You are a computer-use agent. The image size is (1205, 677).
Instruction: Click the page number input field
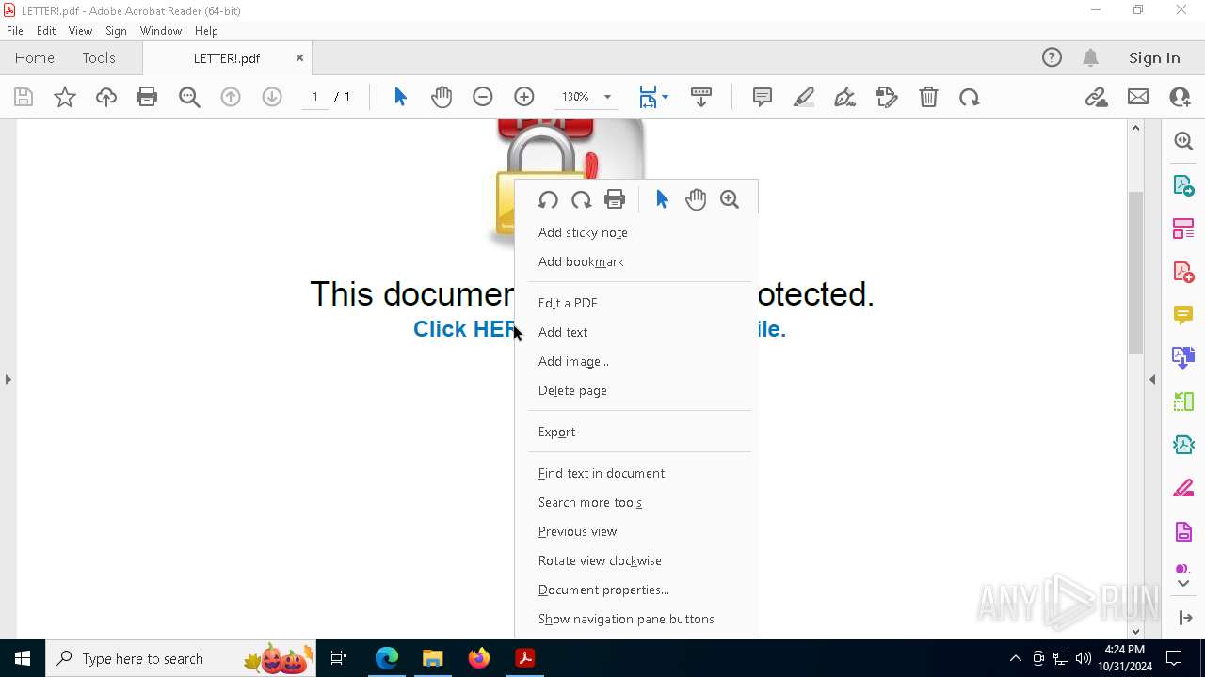[315, 97]
